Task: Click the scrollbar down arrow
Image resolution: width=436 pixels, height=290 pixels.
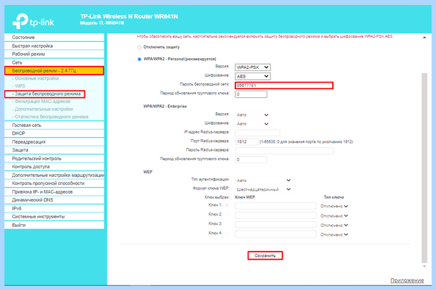Action: pyautogui.click(x=424, y=266)
